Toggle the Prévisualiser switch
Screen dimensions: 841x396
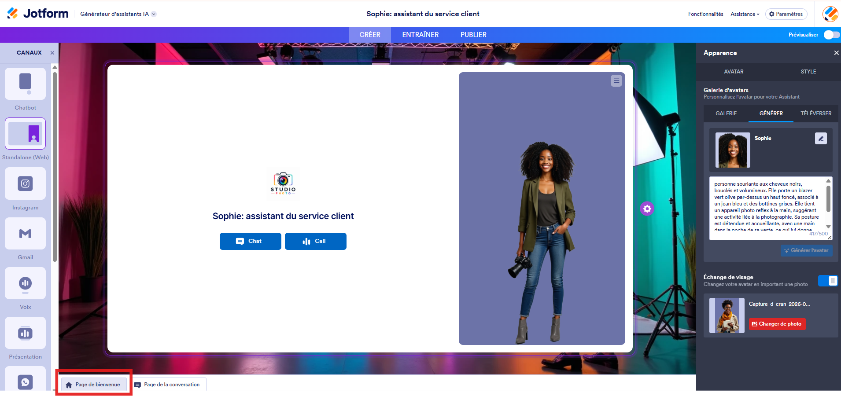pyautogui.click(x=831, y=35)
